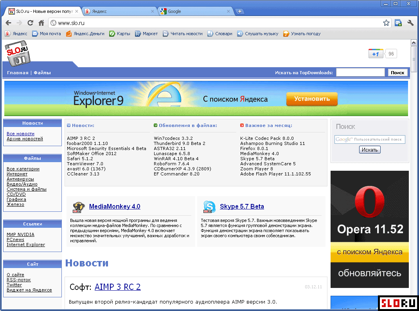The height and width of the screenshot is (311, 419).
Task: Click the TopDownloads search field
Action: click(360, 73)
